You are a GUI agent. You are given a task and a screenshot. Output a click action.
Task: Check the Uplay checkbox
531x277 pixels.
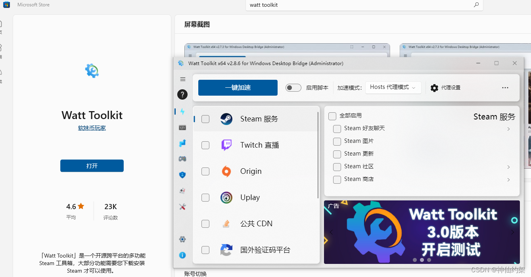click(205, 198)
